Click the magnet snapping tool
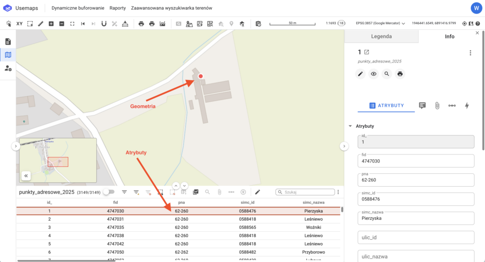Image resolution: width=485 pixels, height=262 pixels. (104, 23)
